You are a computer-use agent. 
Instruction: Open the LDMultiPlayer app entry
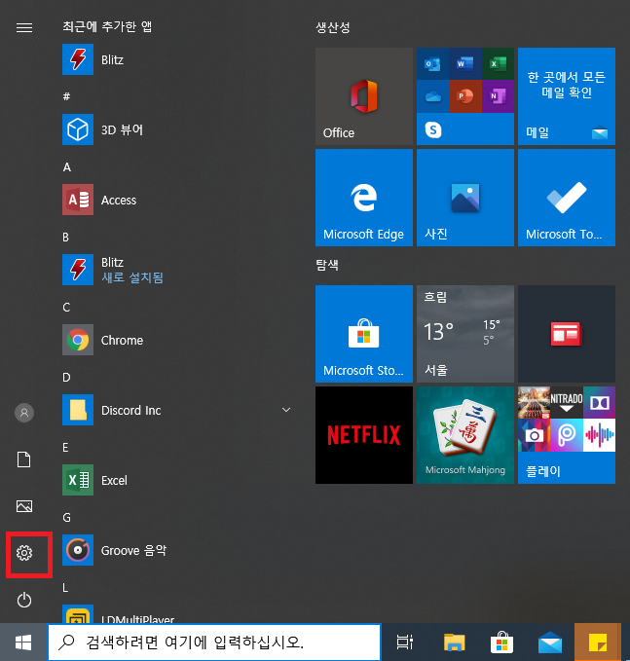tap(177, 614)
